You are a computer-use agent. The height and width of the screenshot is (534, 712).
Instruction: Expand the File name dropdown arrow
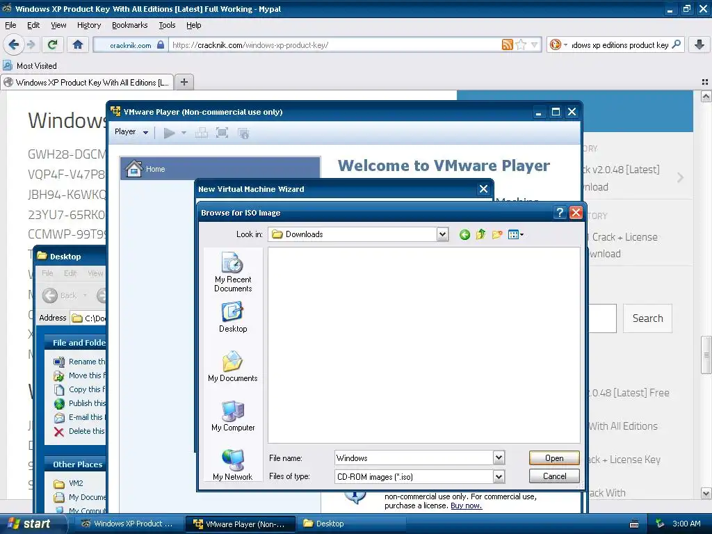[x=499, y=458]
